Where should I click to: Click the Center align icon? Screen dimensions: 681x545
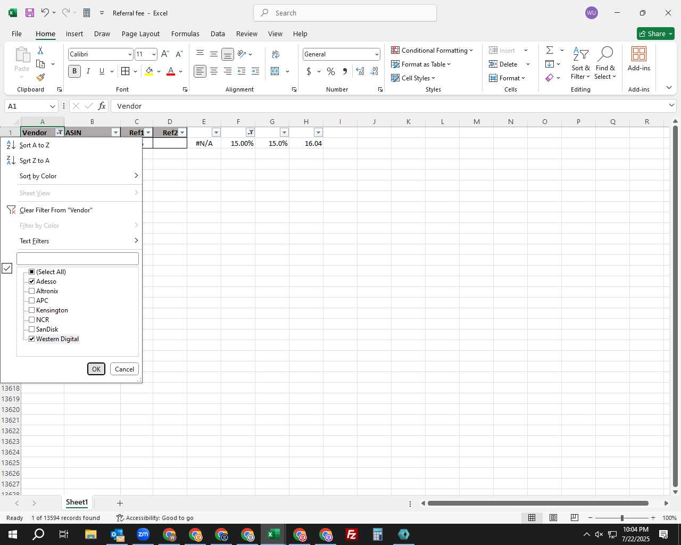click(214, 71)
